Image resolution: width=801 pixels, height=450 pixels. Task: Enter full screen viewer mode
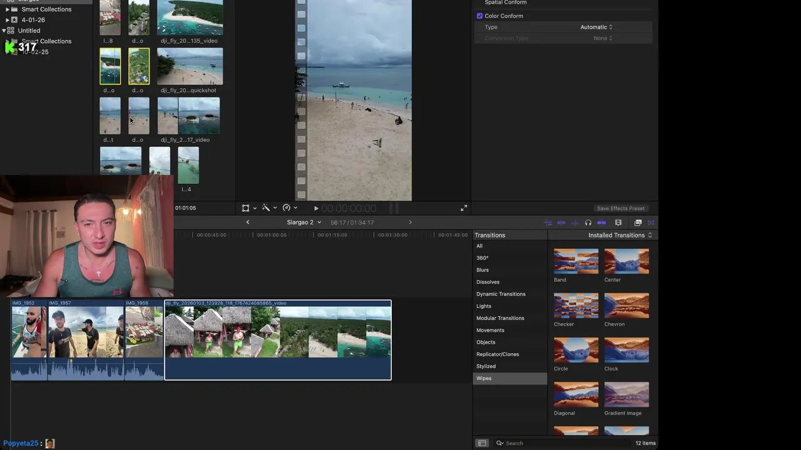click(464, 208)
